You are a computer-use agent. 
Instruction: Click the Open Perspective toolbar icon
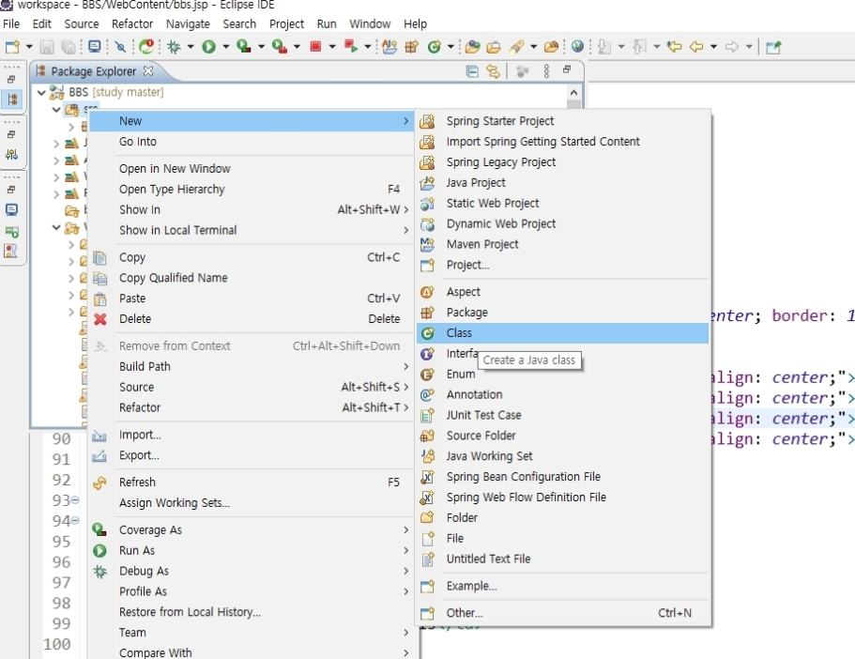[773, 47]
